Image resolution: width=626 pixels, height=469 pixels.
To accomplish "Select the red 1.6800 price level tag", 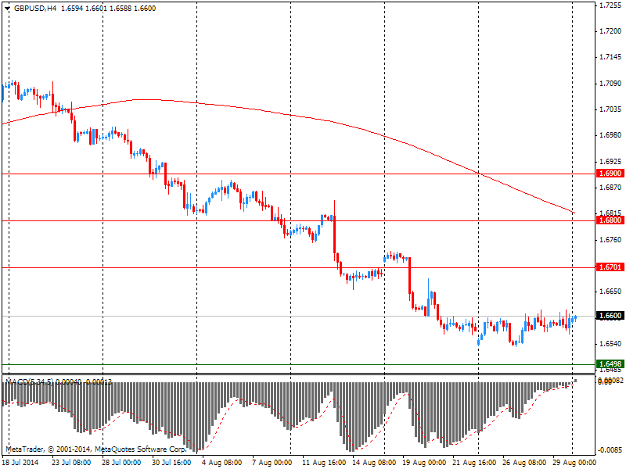I will tap(610, 220).
